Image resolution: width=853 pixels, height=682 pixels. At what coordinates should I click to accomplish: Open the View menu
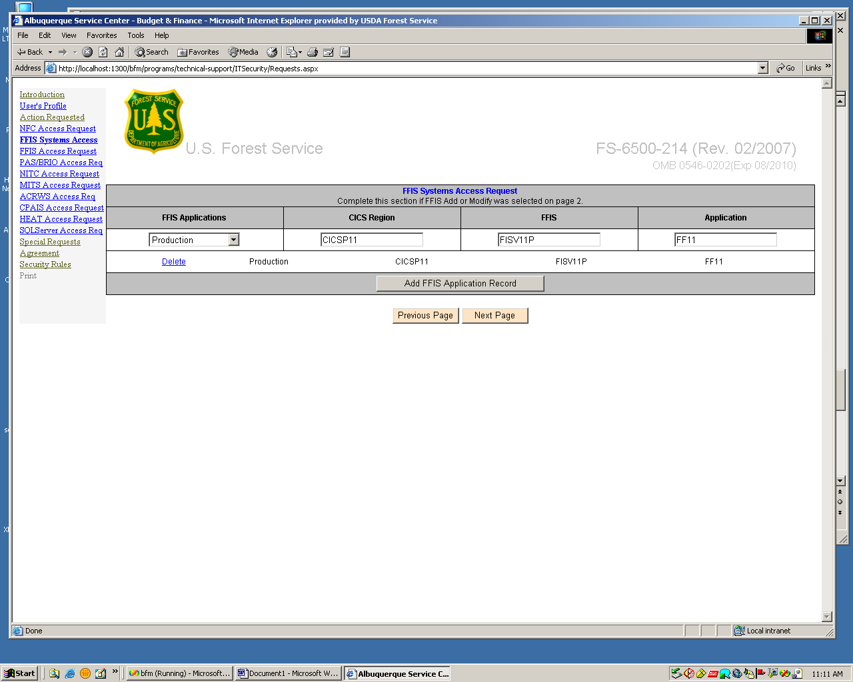click(x=69, y=35)
